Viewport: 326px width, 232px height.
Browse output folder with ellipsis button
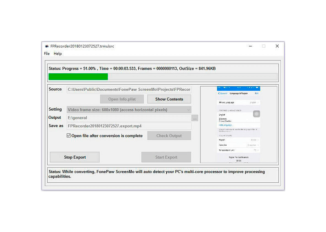(x=195, y=118)
